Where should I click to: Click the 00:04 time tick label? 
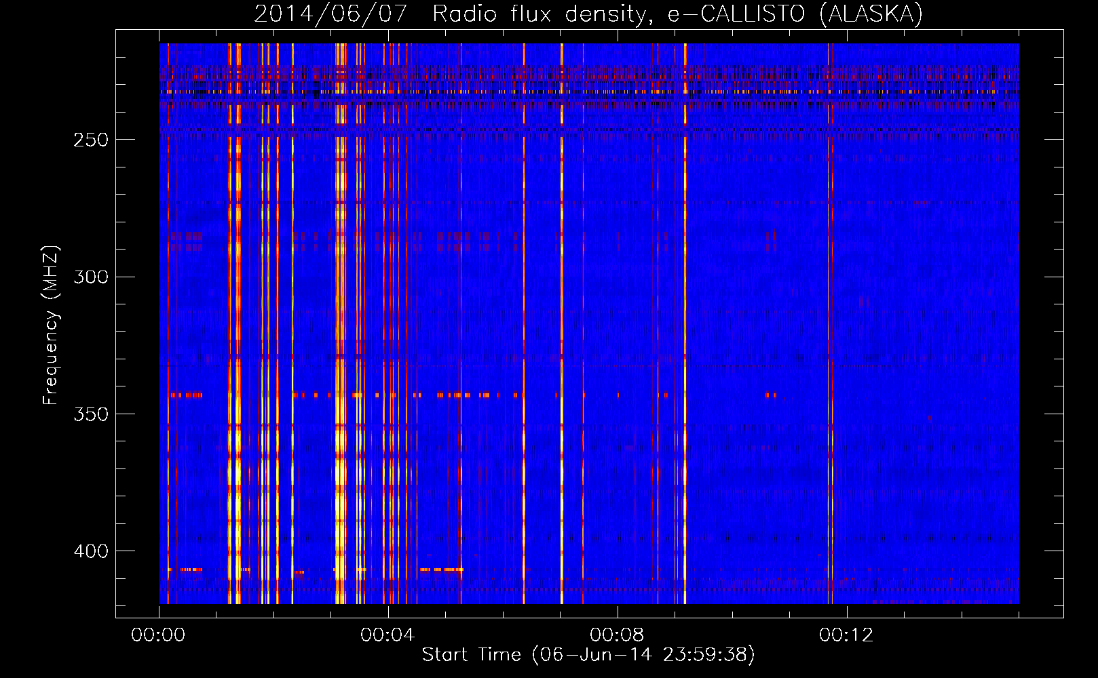coord(387,635)
